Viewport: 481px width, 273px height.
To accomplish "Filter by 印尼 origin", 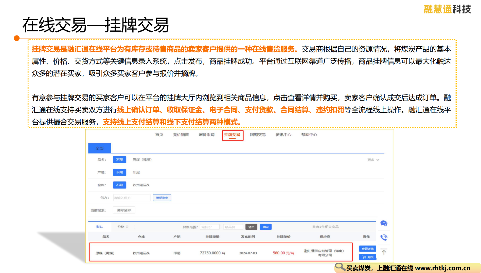I will coord(136,172).
